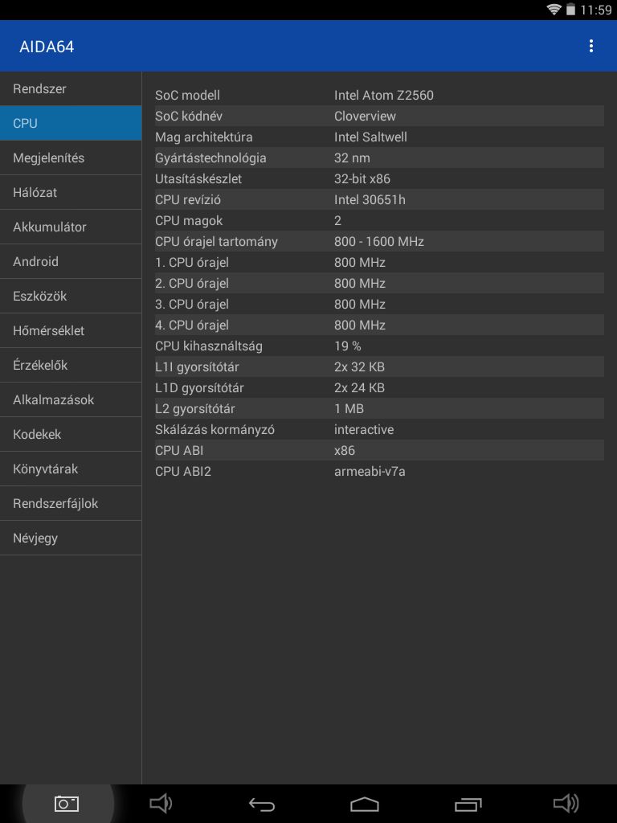Open the Kodekek section
Viewport: 617px width, 823px height.
(x=71, y=435)
